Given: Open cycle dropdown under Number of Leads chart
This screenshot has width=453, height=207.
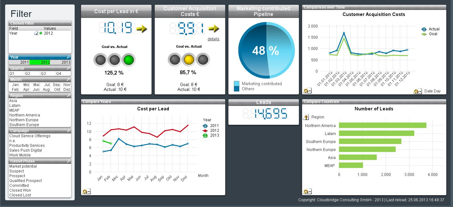Looking at the screenshot, I should (307, 192).
